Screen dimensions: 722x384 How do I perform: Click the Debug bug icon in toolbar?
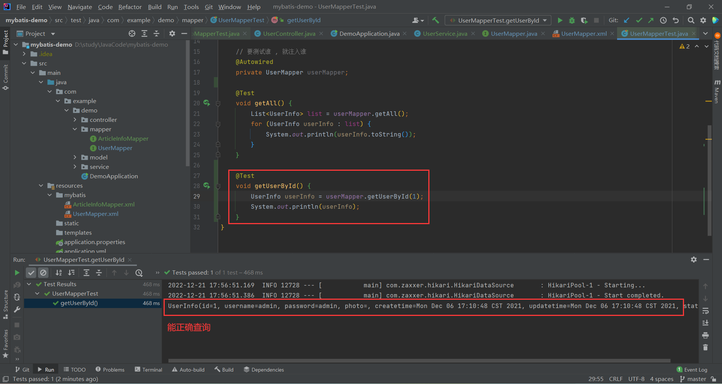[572, 20]
